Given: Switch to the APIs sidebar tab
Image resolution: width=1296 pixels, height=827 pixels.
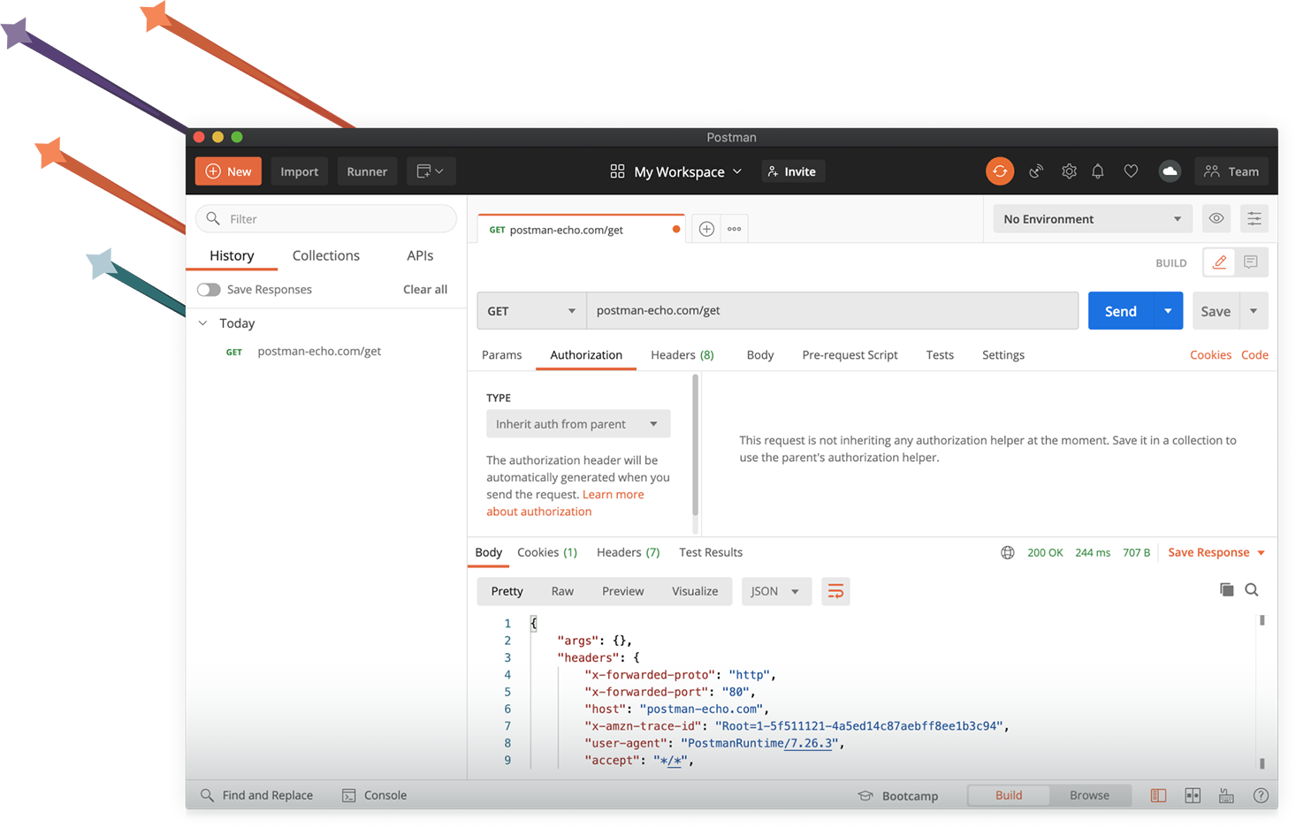Looking at the screenshot, I should click(x=420, y=255).
